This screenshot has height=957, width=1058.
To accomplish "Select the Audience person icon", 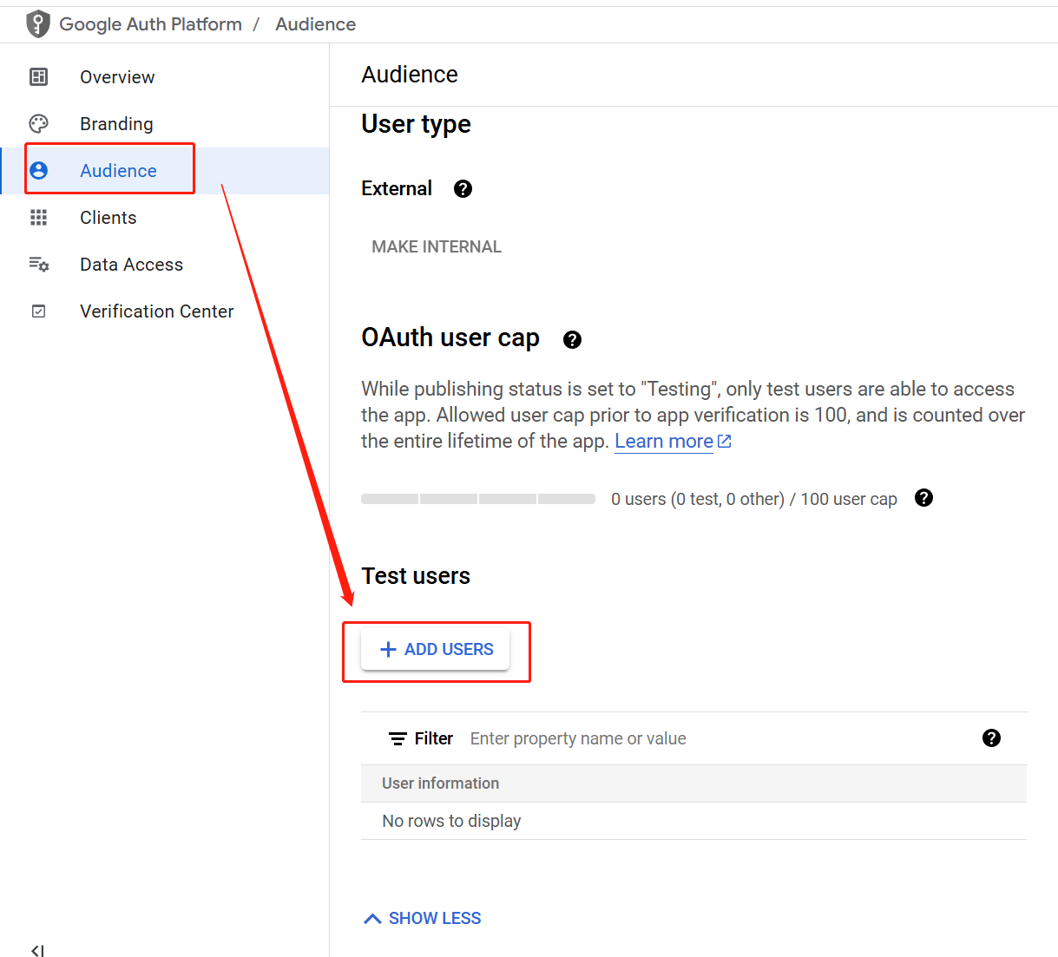I will (39, 170).
